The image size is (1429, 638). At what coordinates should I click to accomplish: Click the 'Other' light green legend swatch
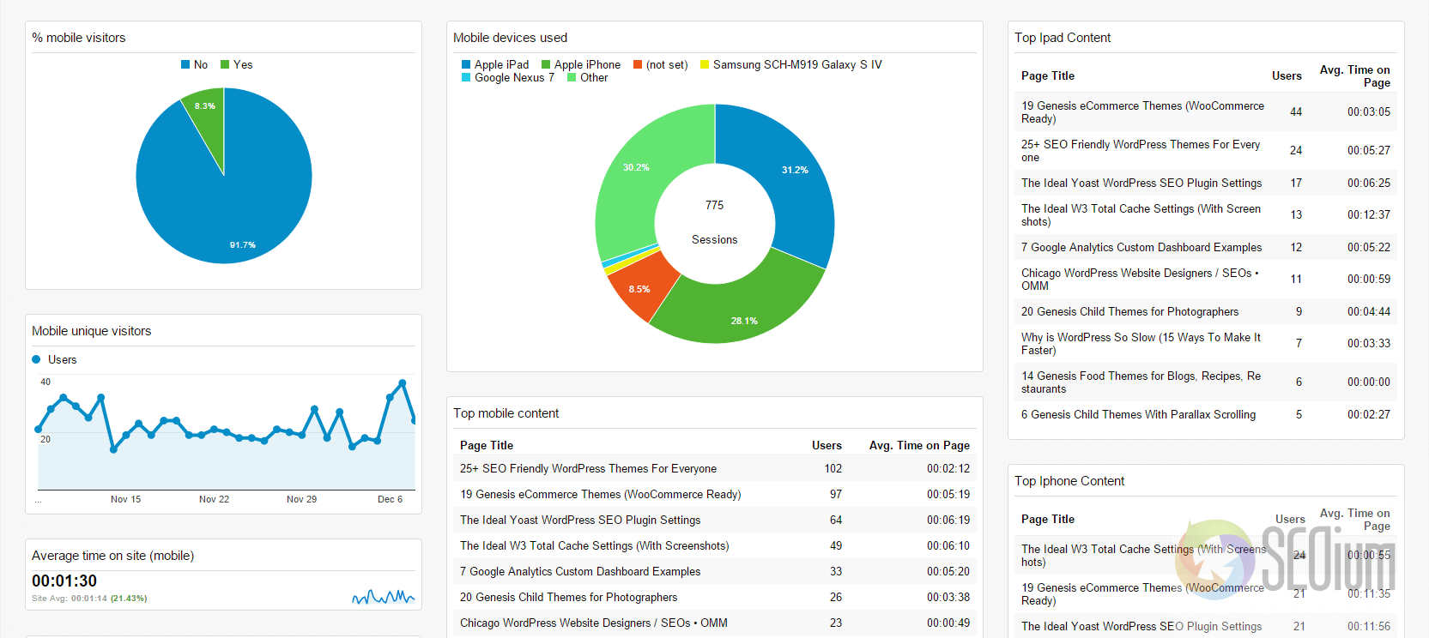[x=572, y=77]
